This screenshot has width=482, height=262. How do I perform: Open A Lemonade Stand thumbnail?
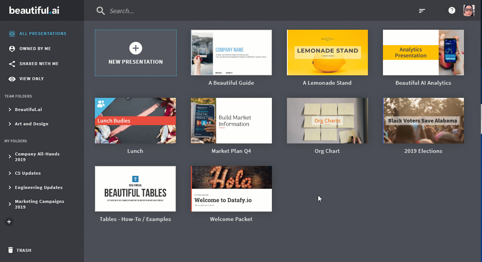[x=327, y=52]
